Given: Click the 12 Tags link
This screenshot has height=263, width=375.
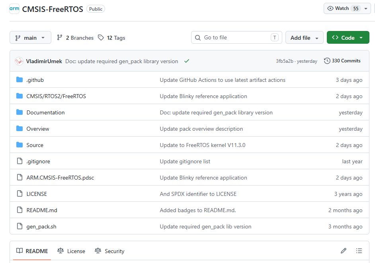Looking at the screenshot, I should [x=111, y=38].
